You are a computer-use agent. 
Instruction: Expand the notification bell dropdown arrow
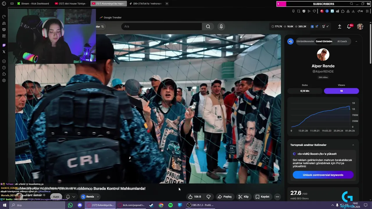pos(74,197)
